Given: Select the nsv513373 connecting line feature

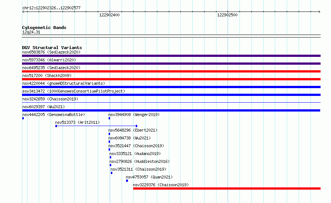Looking at the screenshot, I should coord(96,126).
